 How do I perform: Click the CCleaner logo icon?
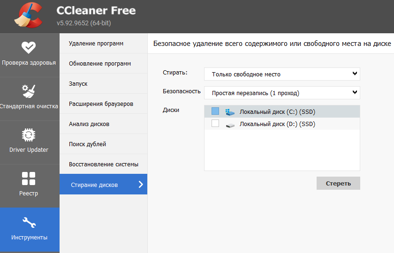coord(29,15)
